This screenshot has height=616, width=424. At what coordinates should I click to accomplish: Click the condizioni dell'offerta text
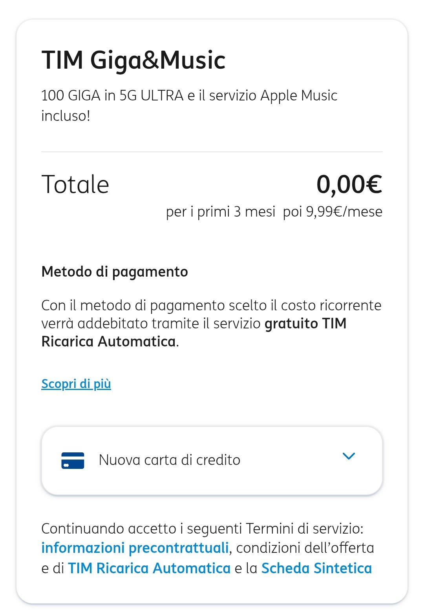tap(305, 548)
